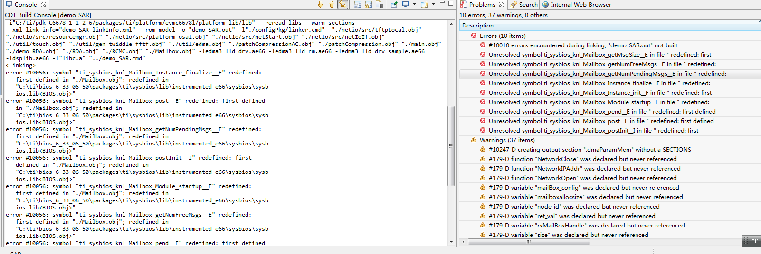Click the display selected console monitor icon

point(406,4)
